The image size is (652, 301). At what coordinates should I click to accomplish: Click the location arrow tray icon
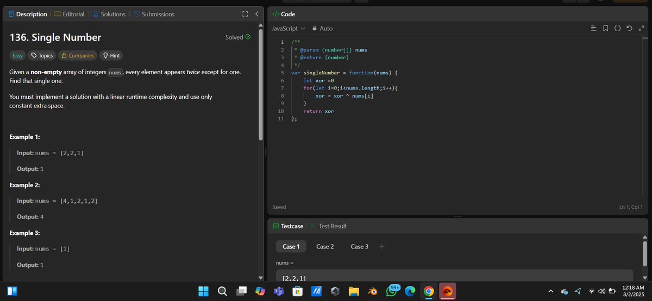pos(577,291)
